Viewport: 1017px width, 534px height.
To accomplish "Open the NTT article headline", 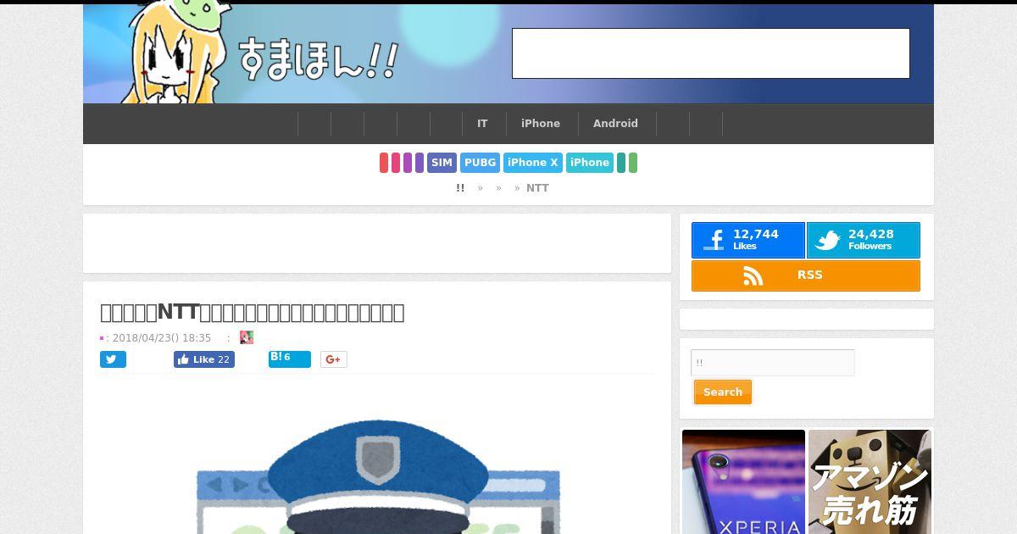I will (x=253, y=312).
